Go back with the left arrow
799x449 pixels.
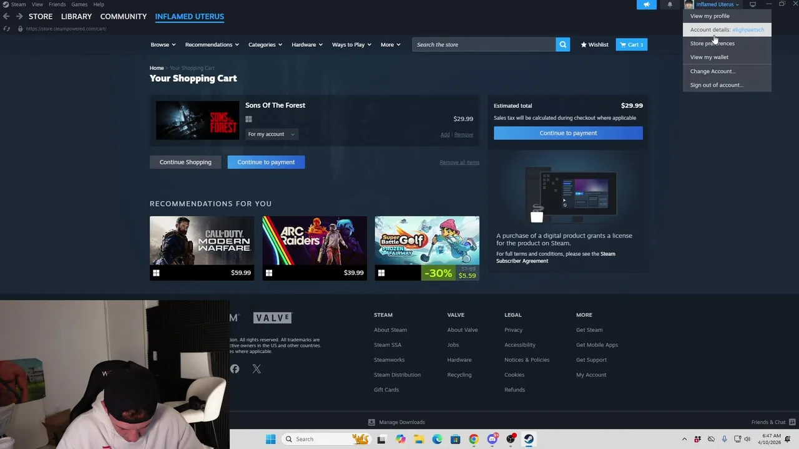pyautogui.click(x=6, y=16)
